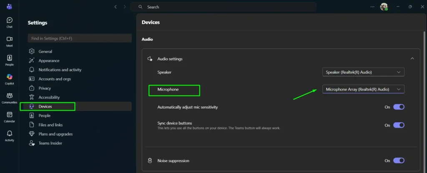Screen dimensions: 427x173
Task: Click the Audio settings speaker icon
Action: pos(150,59)
